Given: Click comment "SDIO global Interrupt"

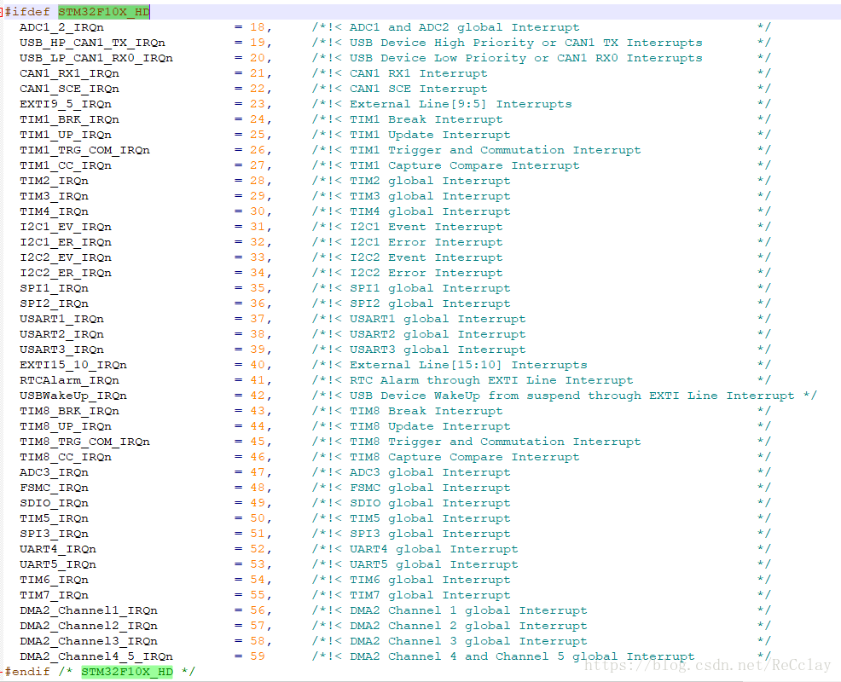Looking at the screenshot, I should coord(430,503).
